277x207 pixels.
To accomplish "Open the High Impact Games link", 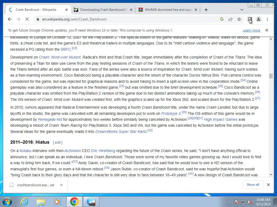I will click(221, 119).
